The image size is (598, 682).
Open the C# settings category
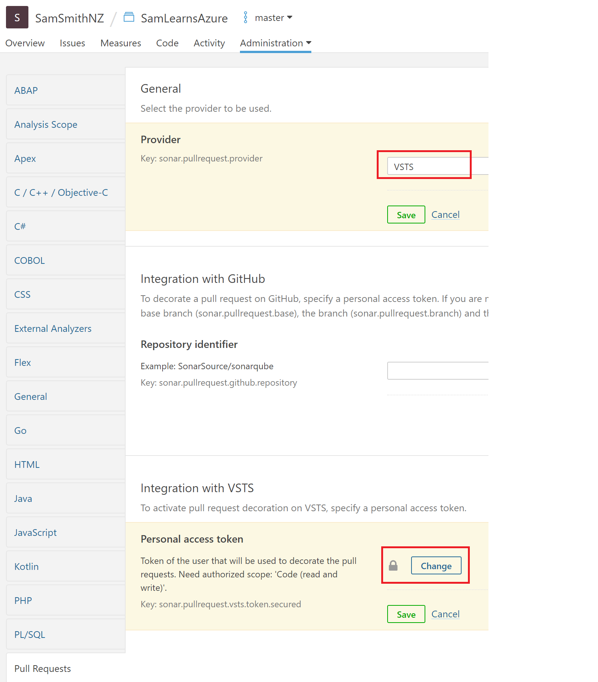pos(20,226)
